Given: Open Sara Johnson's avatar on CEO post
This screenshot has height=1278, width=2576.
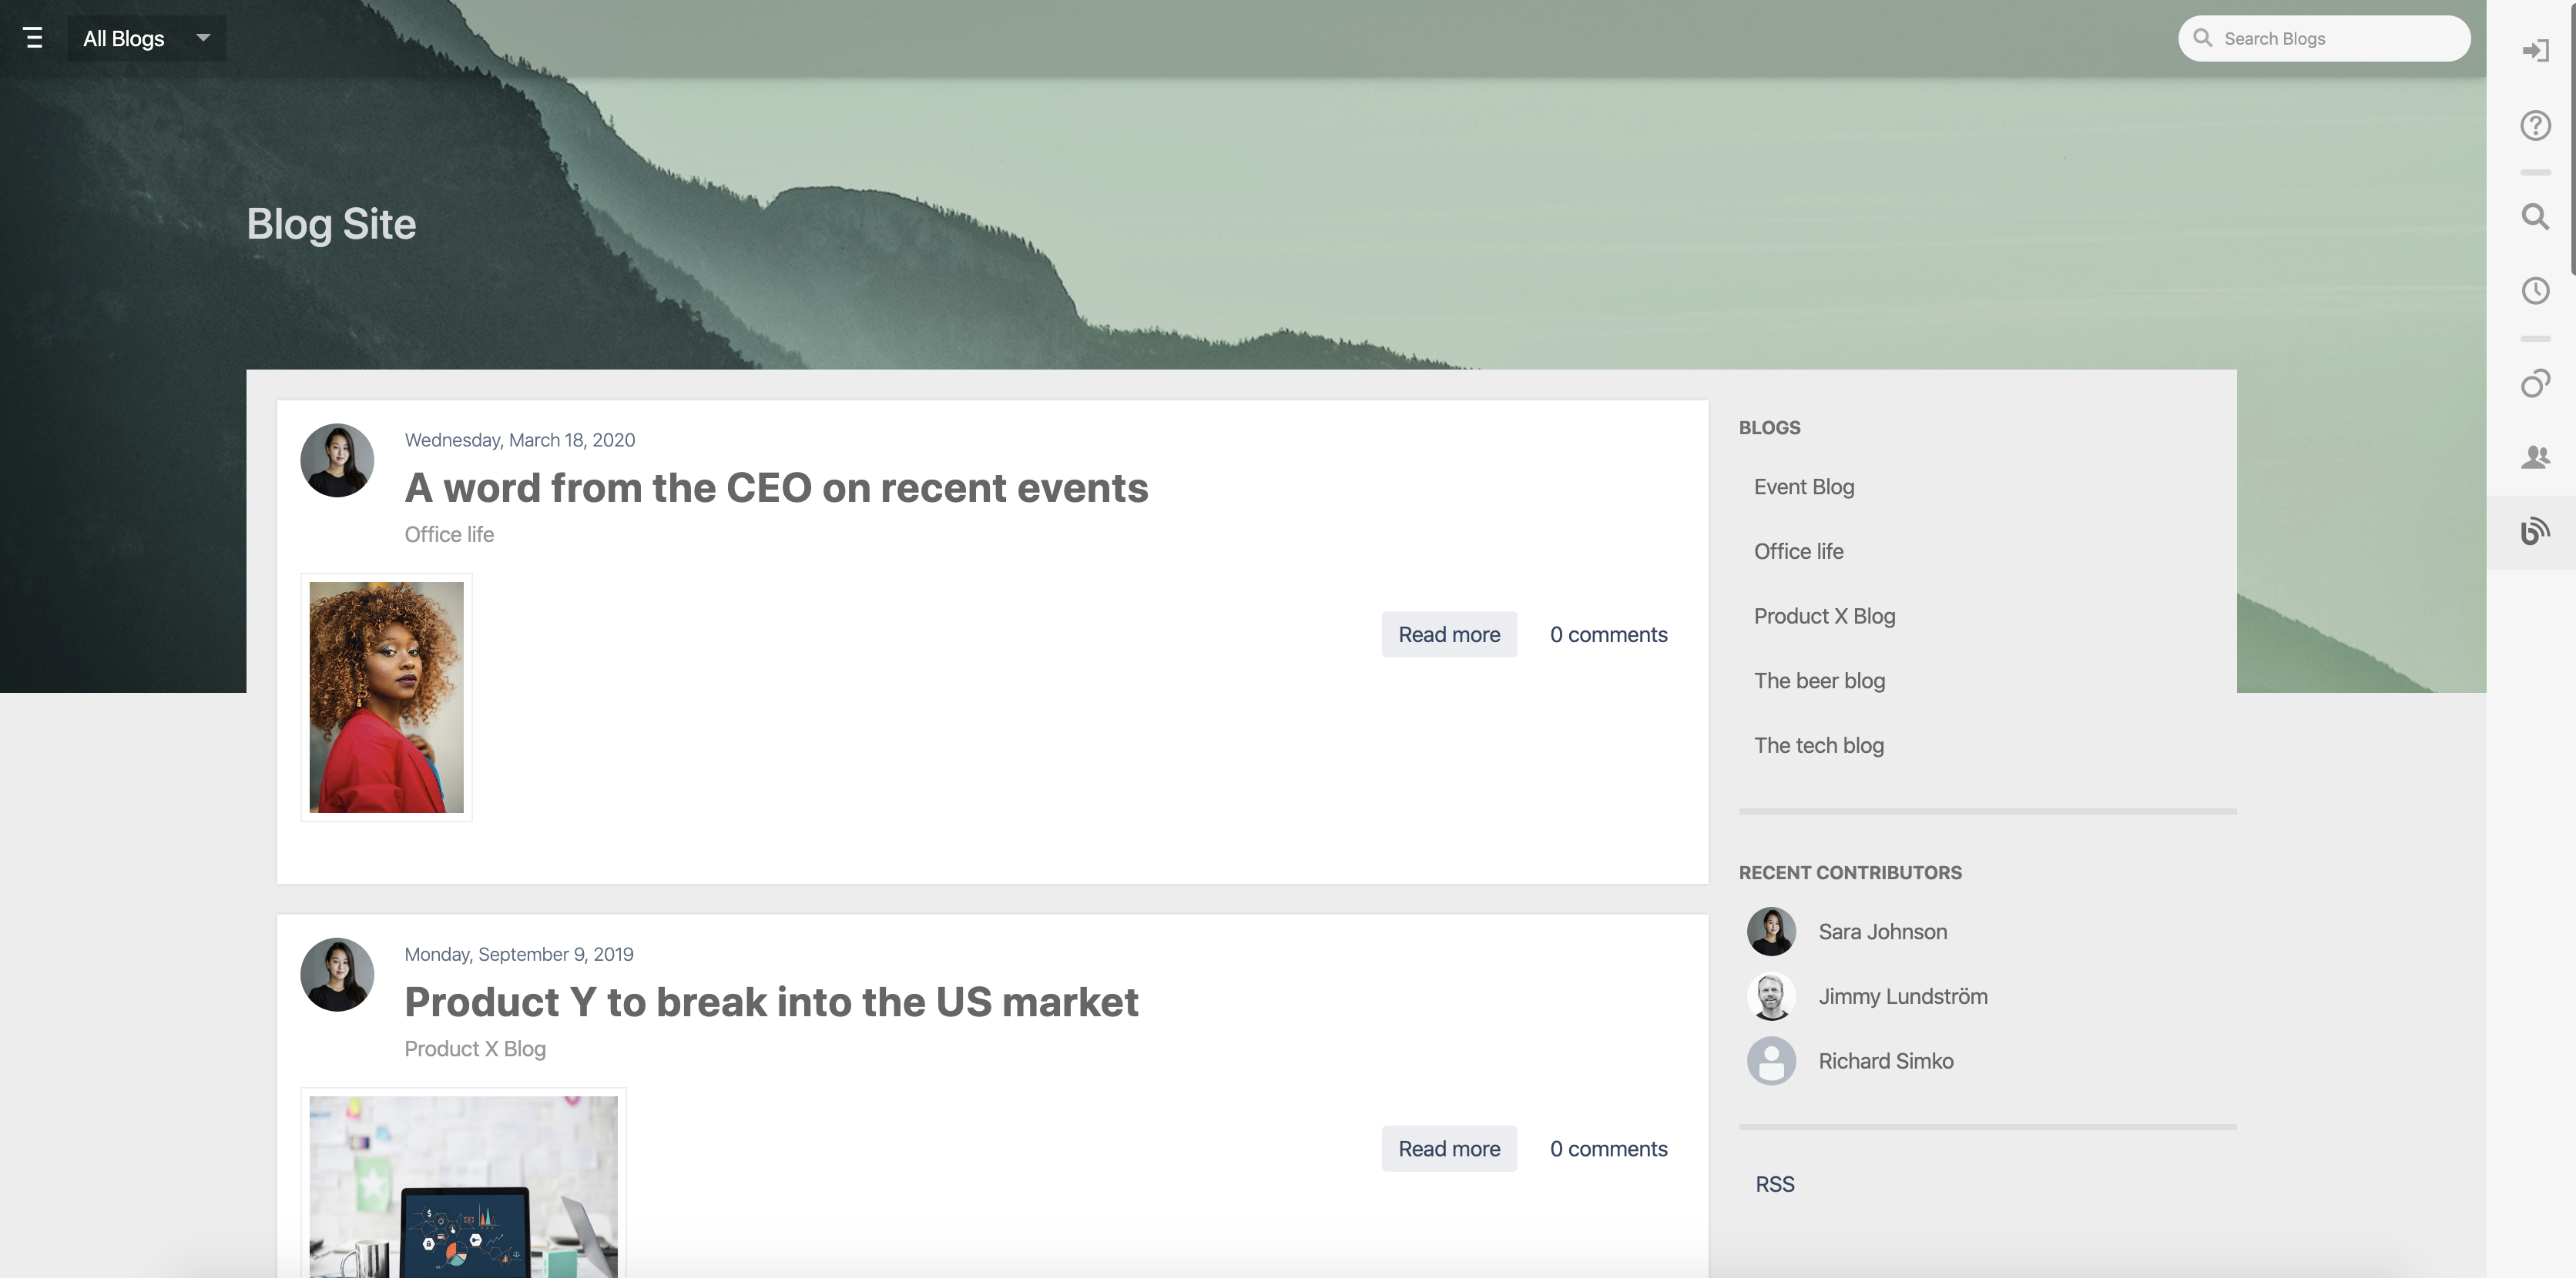Looking at the screenshot, I should [337, 460].
